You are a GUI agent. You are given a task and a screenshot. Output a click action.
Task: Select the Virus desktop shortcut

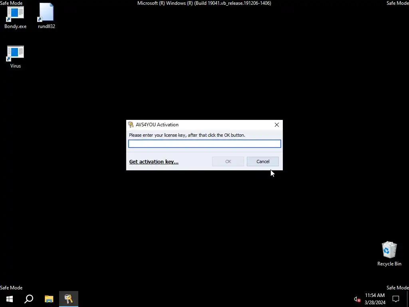[16, 57]
